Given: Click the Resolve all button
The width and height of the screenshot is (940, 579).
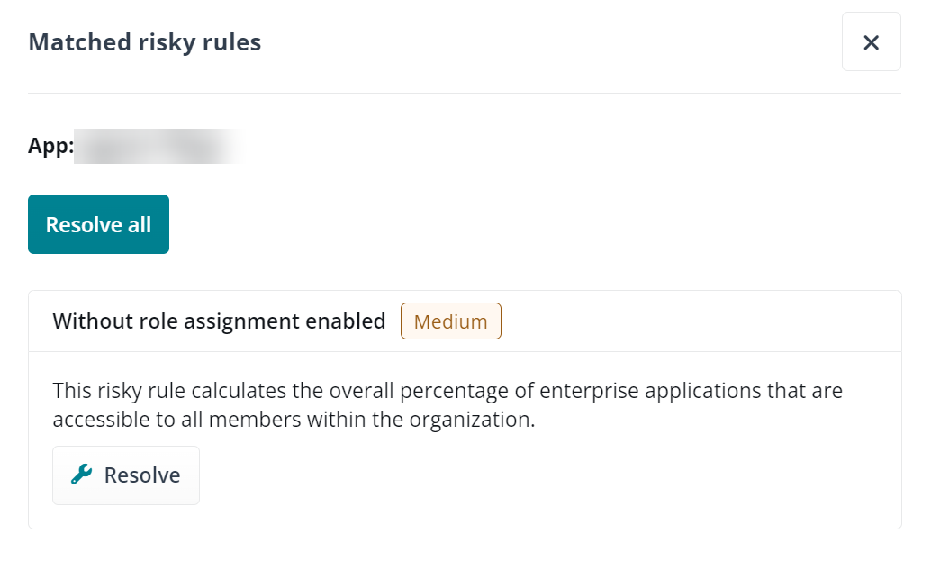Looking at the screenshot, I should pos(98,223).
